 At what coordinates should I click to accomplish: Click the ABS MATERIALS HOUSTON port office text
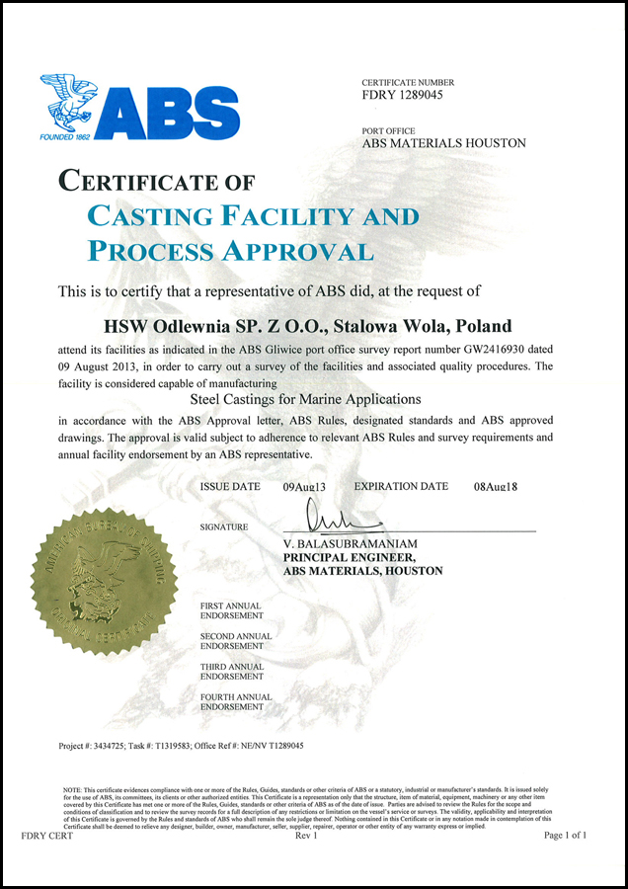[443, 143]
